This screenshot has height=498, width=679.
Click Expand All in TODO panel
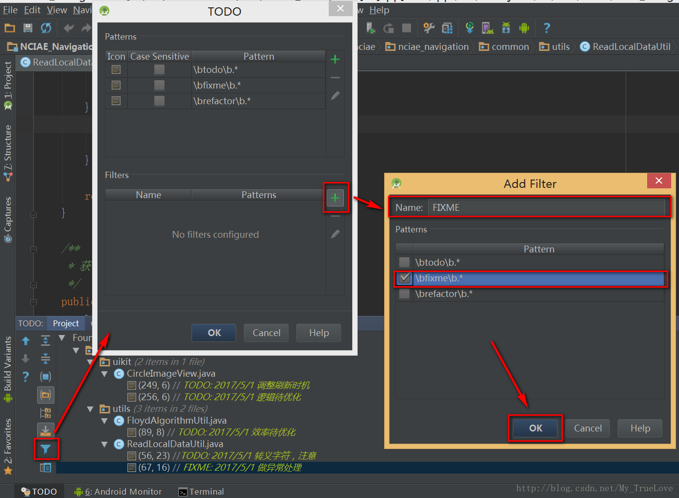coord(46,340)
